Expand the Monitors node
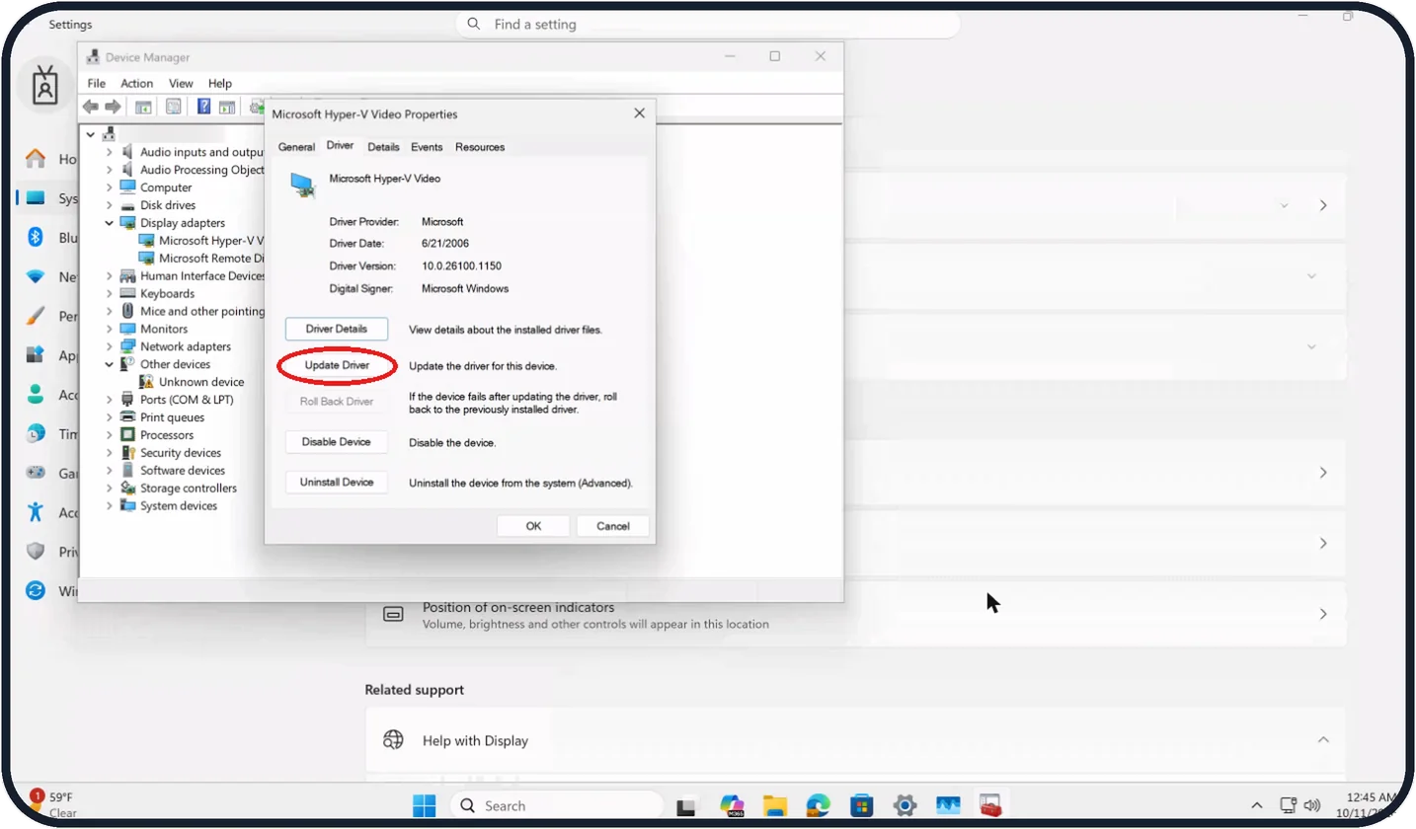This screenshot has width=1416, height=829. click(x=110, y=329)
